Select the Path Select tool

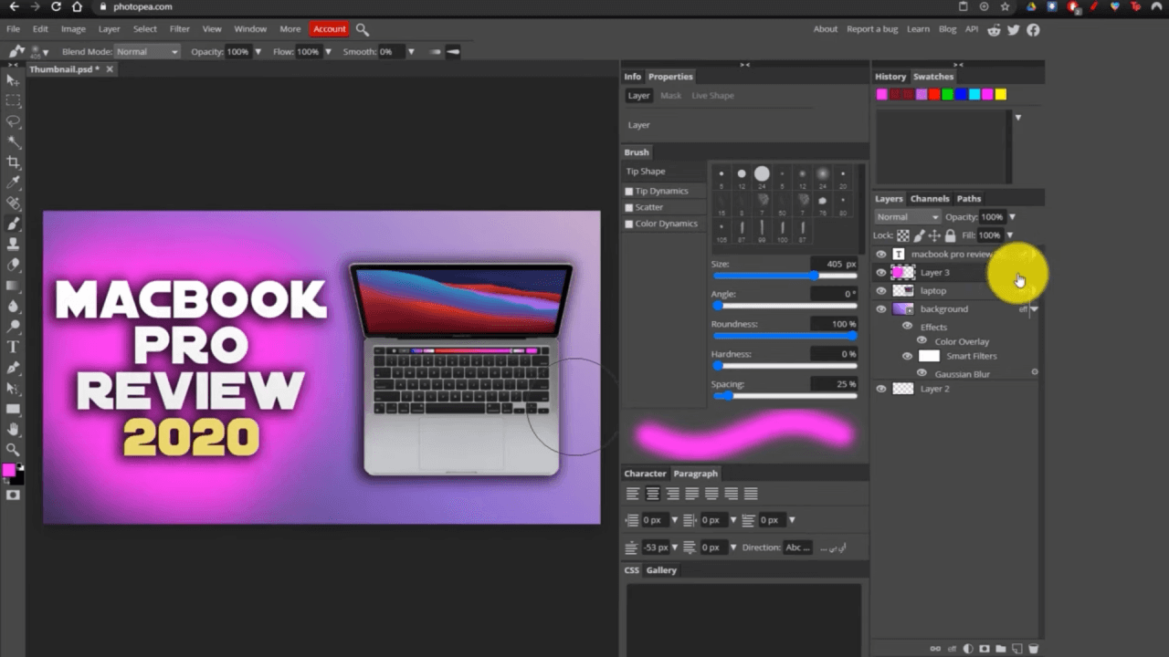13,388
